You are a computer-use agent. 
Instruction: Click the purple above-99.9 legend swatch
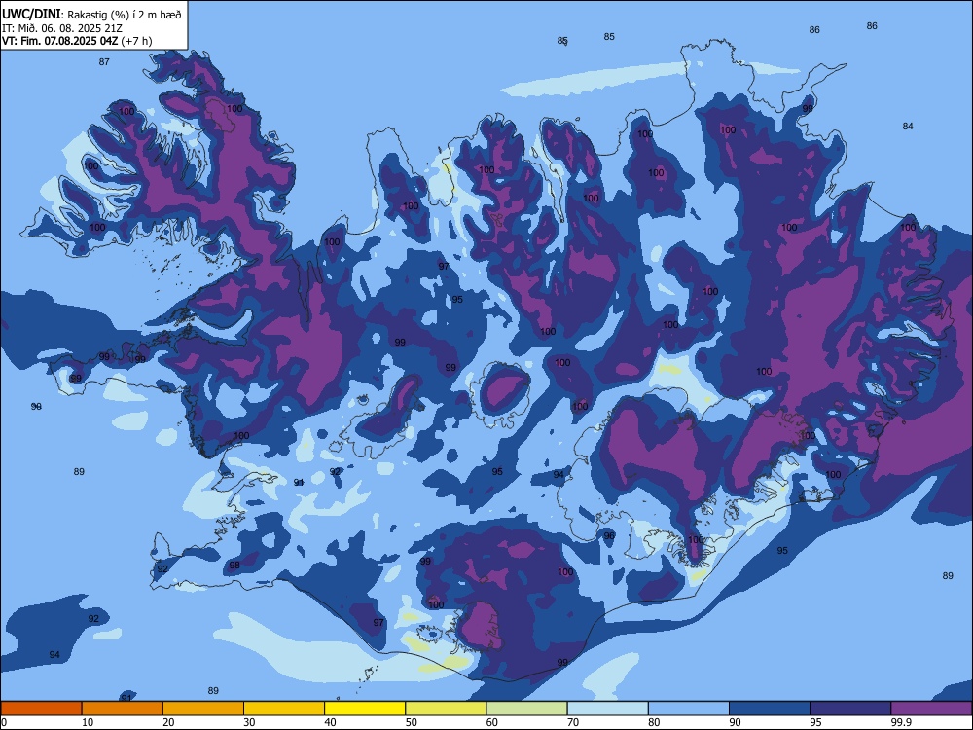point(932,709)
